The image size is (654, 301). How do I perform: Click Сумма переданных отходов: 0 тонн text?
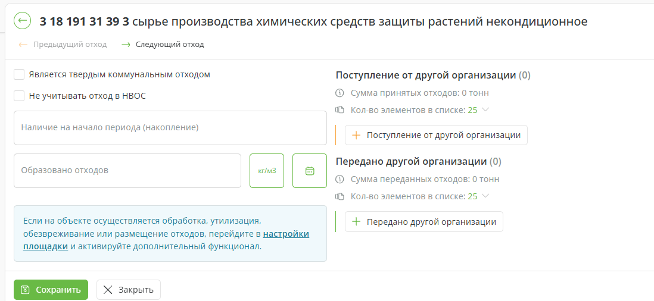425,180
